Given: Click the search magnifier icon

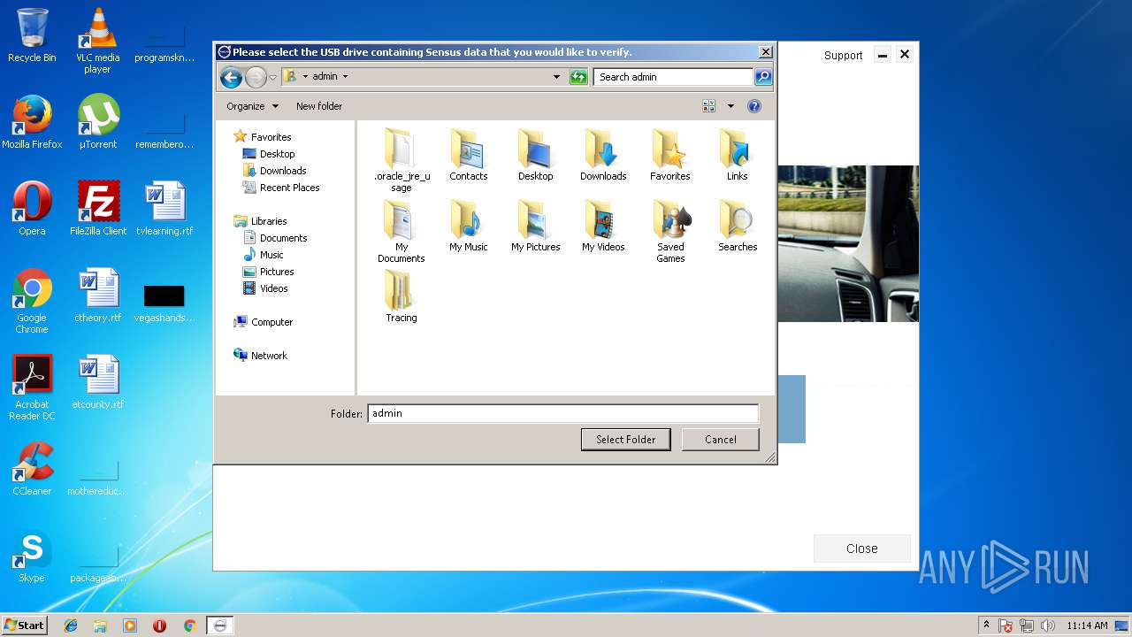Looking at the screenshot, I should pyautogui.click(x=763, y=77).
